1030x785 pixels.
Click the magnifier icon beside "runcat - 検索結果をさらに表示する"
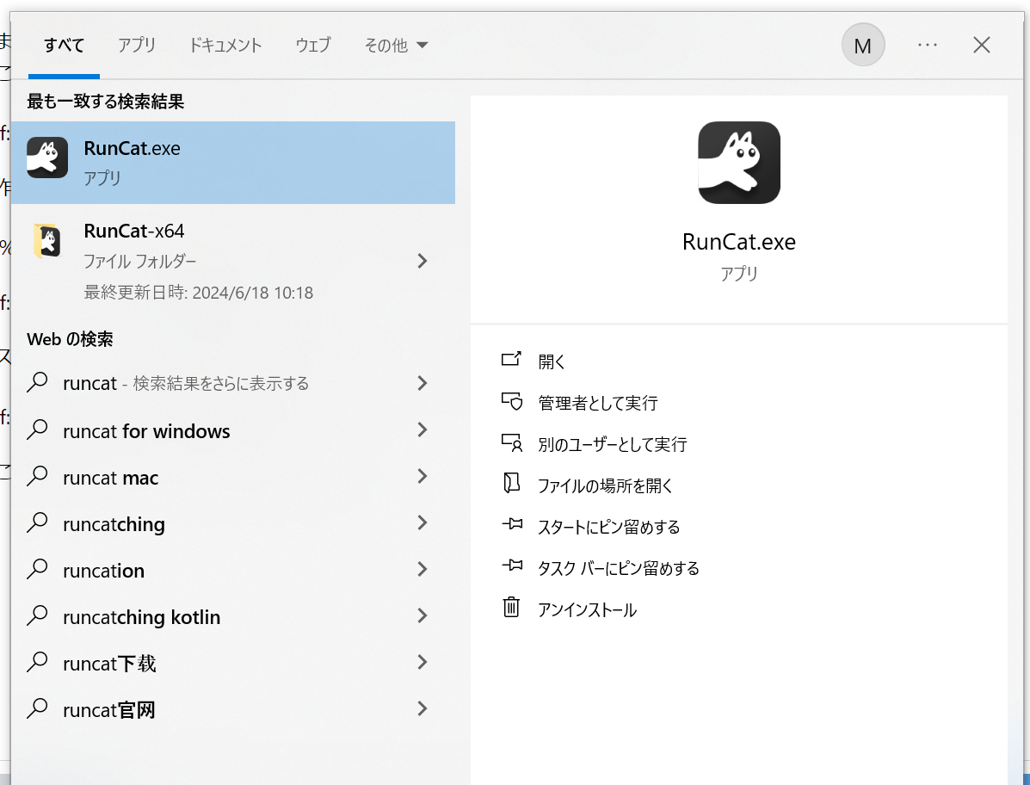(x=38, y=382)
